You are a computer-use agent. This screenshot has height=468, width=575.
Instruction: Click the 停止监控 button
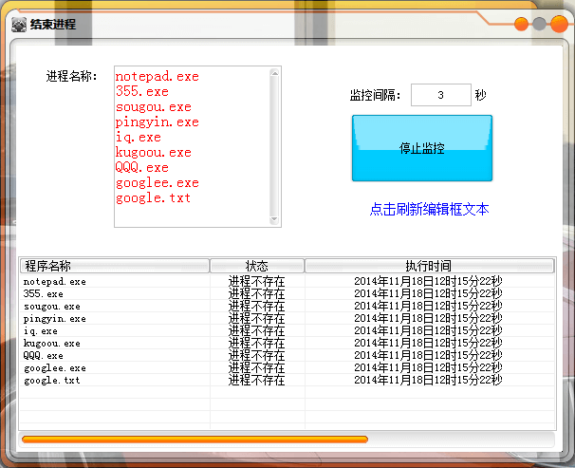[421, 148]
